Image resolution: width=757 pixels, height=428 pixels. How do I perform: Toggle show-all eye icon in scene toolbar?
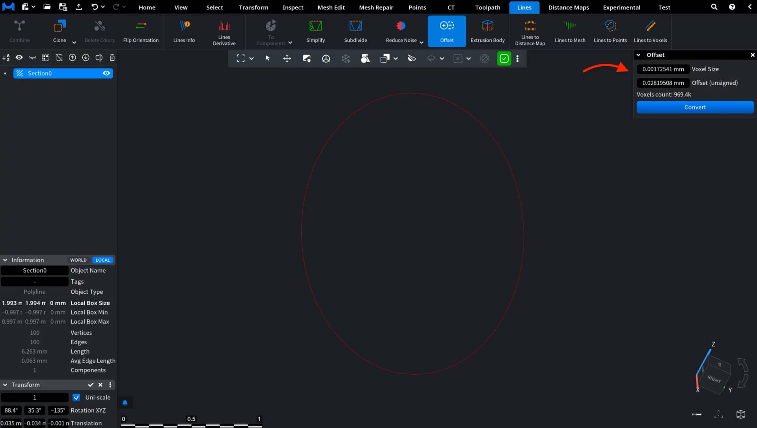pyautogui.click(x=19, y=58)
